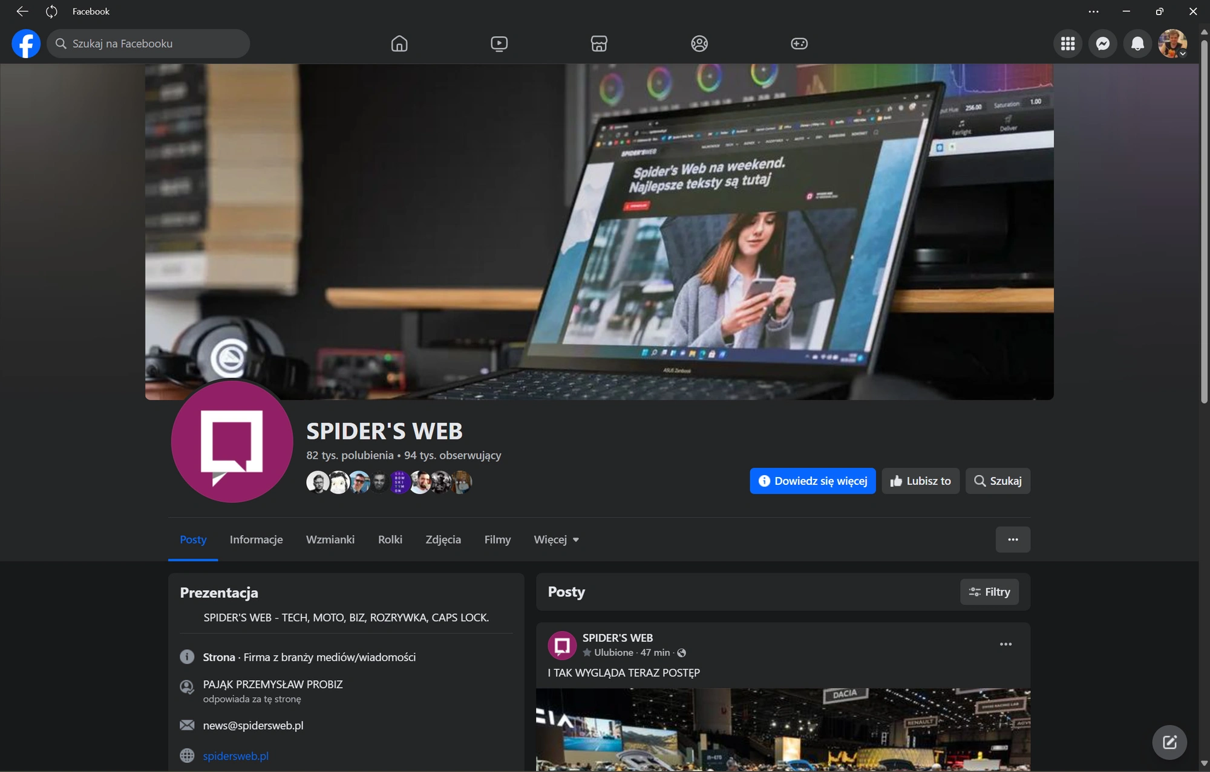Switch to the Informacje tab

tap(256, 539)
